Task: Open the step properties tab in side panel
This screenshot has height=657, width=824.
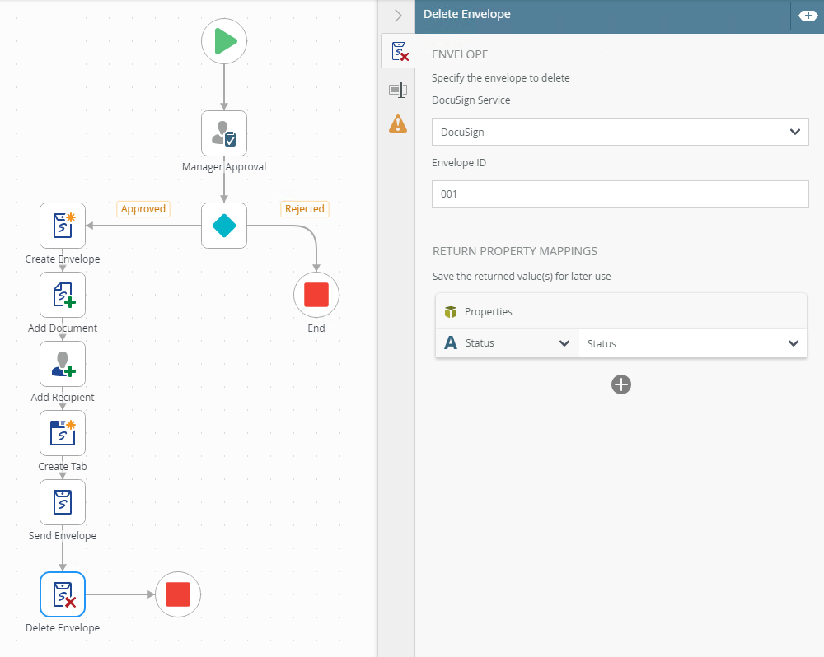Action: 399,89
